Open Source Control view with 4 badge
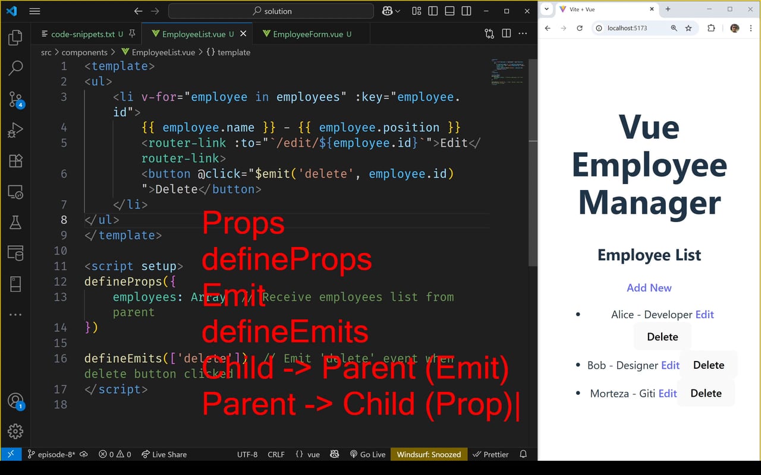This screenshot has width=761, height=475. pos(15,99)
